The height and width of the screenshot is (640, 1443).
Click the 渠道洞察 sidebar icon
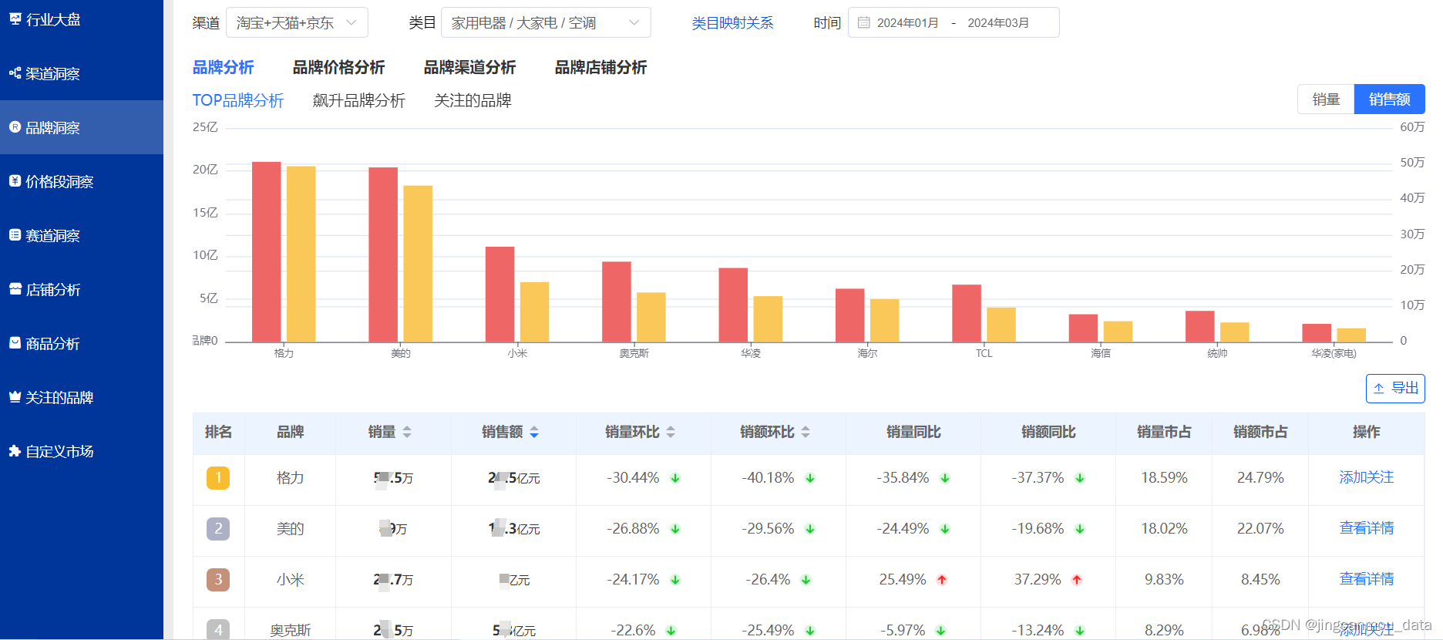pyautogui.click(x=15, y=73)
